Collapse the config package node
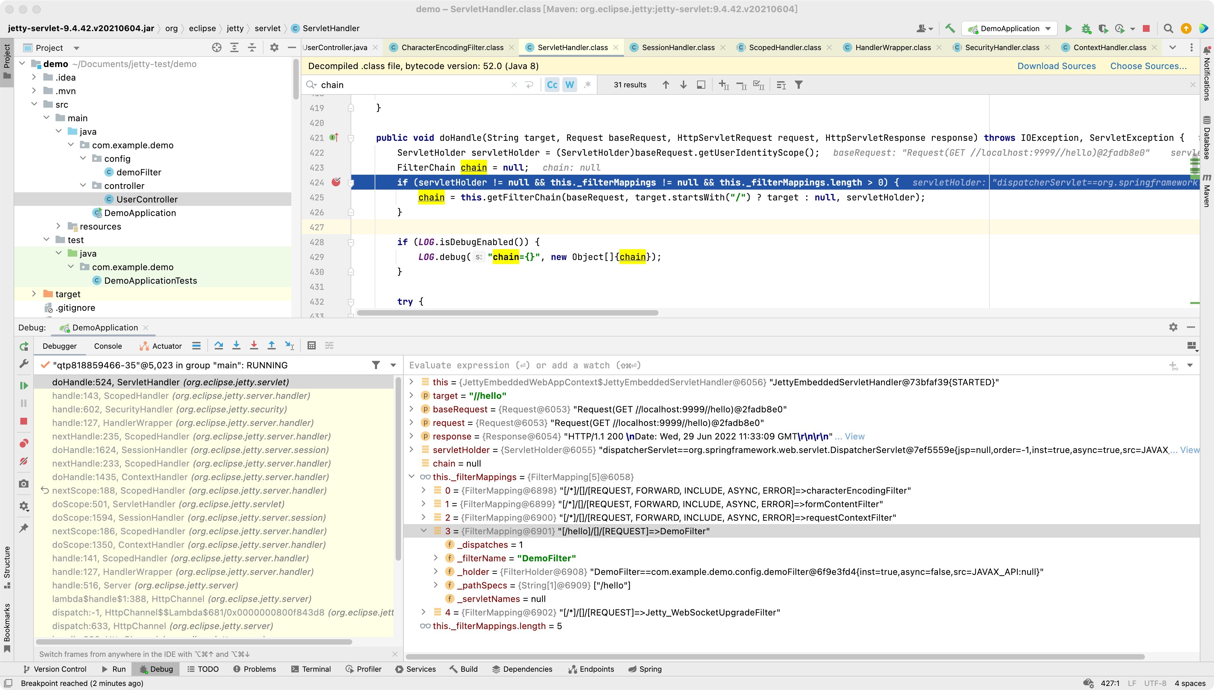The width and height of the screenshot is (1214, 690). click(83, 158)
